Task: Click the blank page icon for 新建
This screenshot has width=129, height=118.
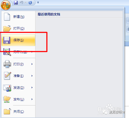Action: point(7,17)
